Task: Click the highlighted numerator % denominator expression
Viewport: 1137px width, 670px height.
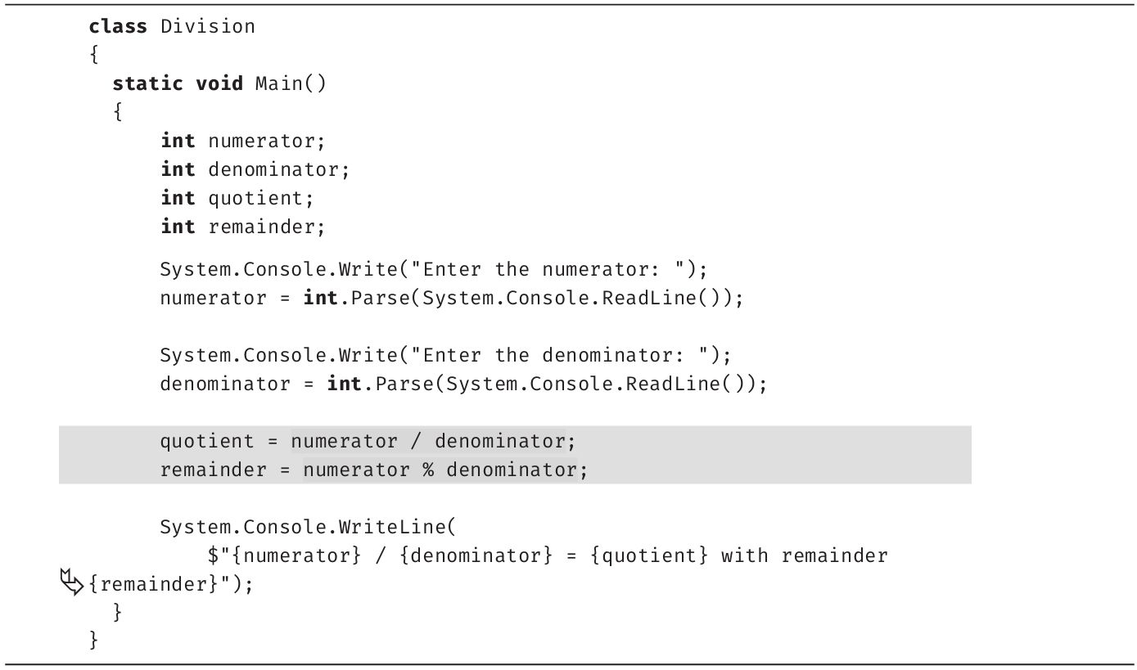Action: pos(440,470)
